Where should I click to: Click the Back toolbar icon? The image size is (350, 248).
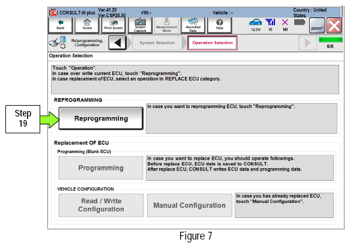point(61,25)
